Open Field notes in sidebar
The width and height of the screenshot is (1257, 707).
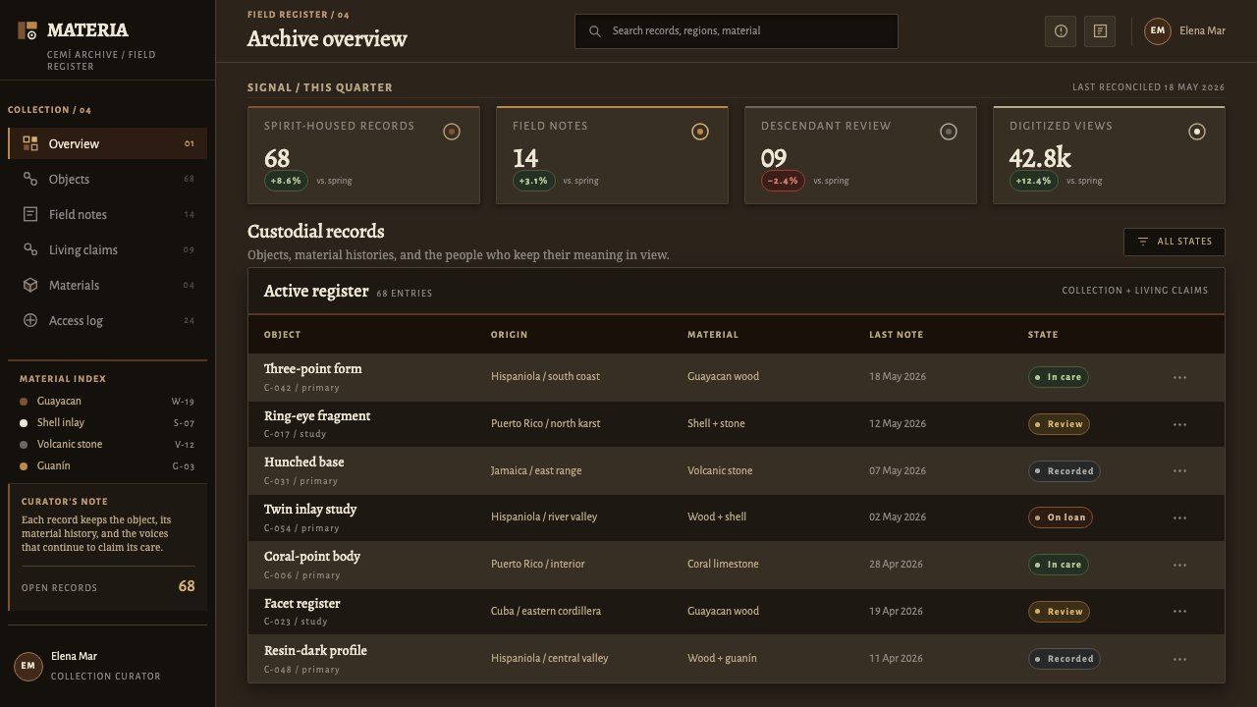(108, 214)
